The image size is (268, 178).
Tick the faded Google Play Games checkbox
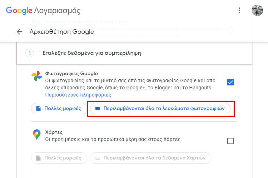pos(230,31)
